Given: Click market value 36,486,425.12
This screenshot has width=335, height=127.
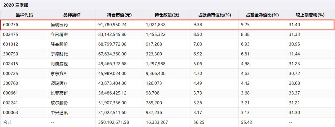Looking at the screenshot, I should coord(113,93).
